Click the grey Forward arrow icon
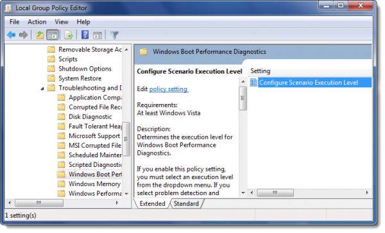Screen dimensions: 385x233 [24, 35]
